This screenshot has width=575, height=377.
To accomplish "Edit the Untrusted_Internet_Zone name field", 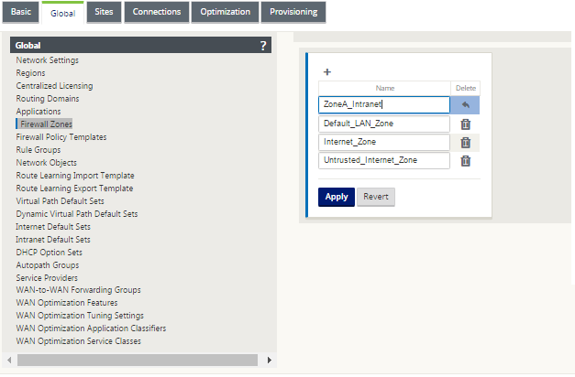I will click(384, 160).
